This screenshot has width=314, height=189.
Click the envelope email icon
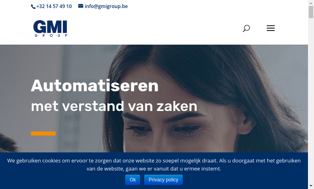(81, 6)
